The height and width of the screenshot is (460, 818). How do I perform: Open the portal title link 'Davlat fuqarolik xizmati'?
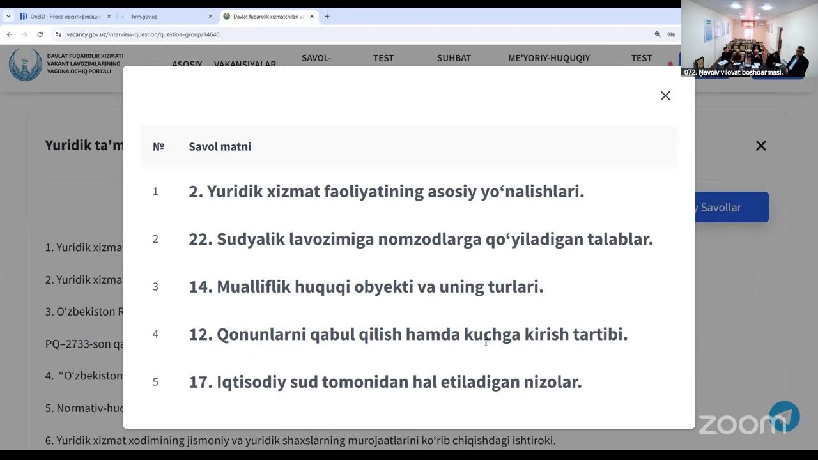tap(85, 64)
